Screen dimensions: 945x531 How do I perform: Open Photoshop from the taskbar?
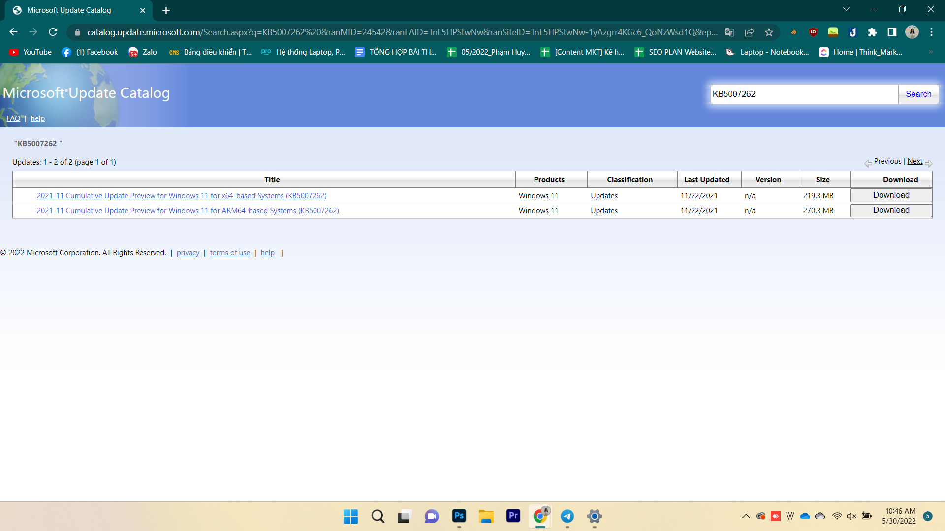[x=459, y=516]
